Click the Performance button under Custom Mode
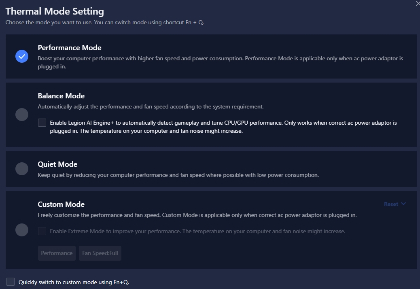 (x=57, y=253)
